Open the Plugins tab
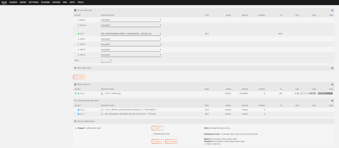 tap(45, 2)
